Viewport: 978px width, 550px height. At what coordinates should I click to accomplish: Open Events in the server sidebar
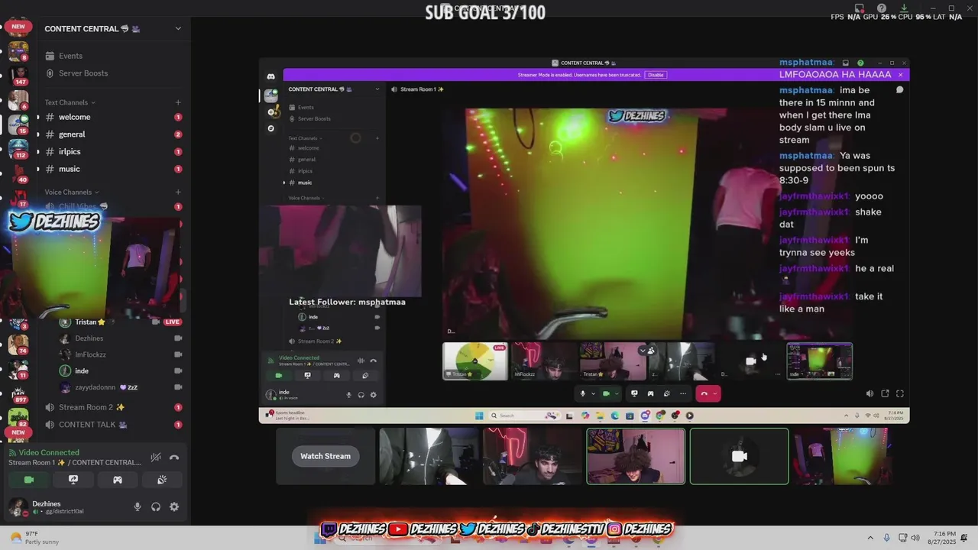tap(70, 56)
